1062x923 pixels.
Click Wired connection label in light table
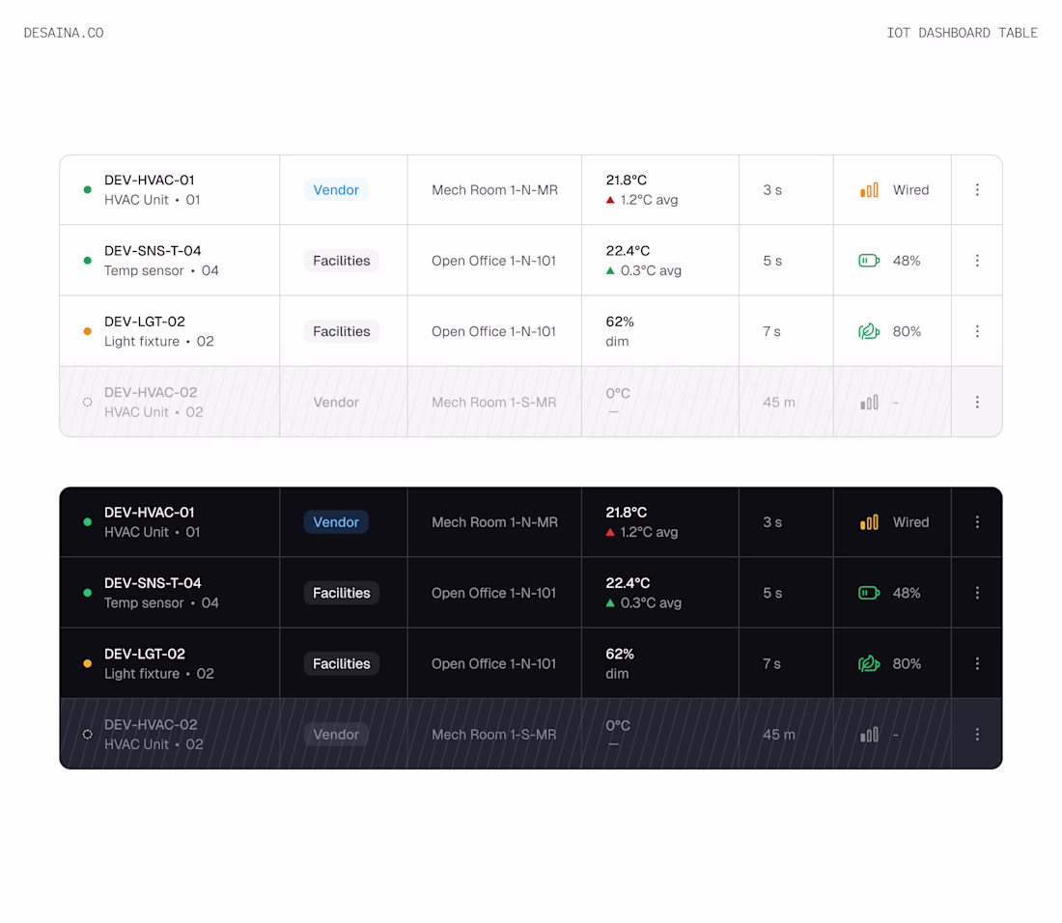point(910,189)
